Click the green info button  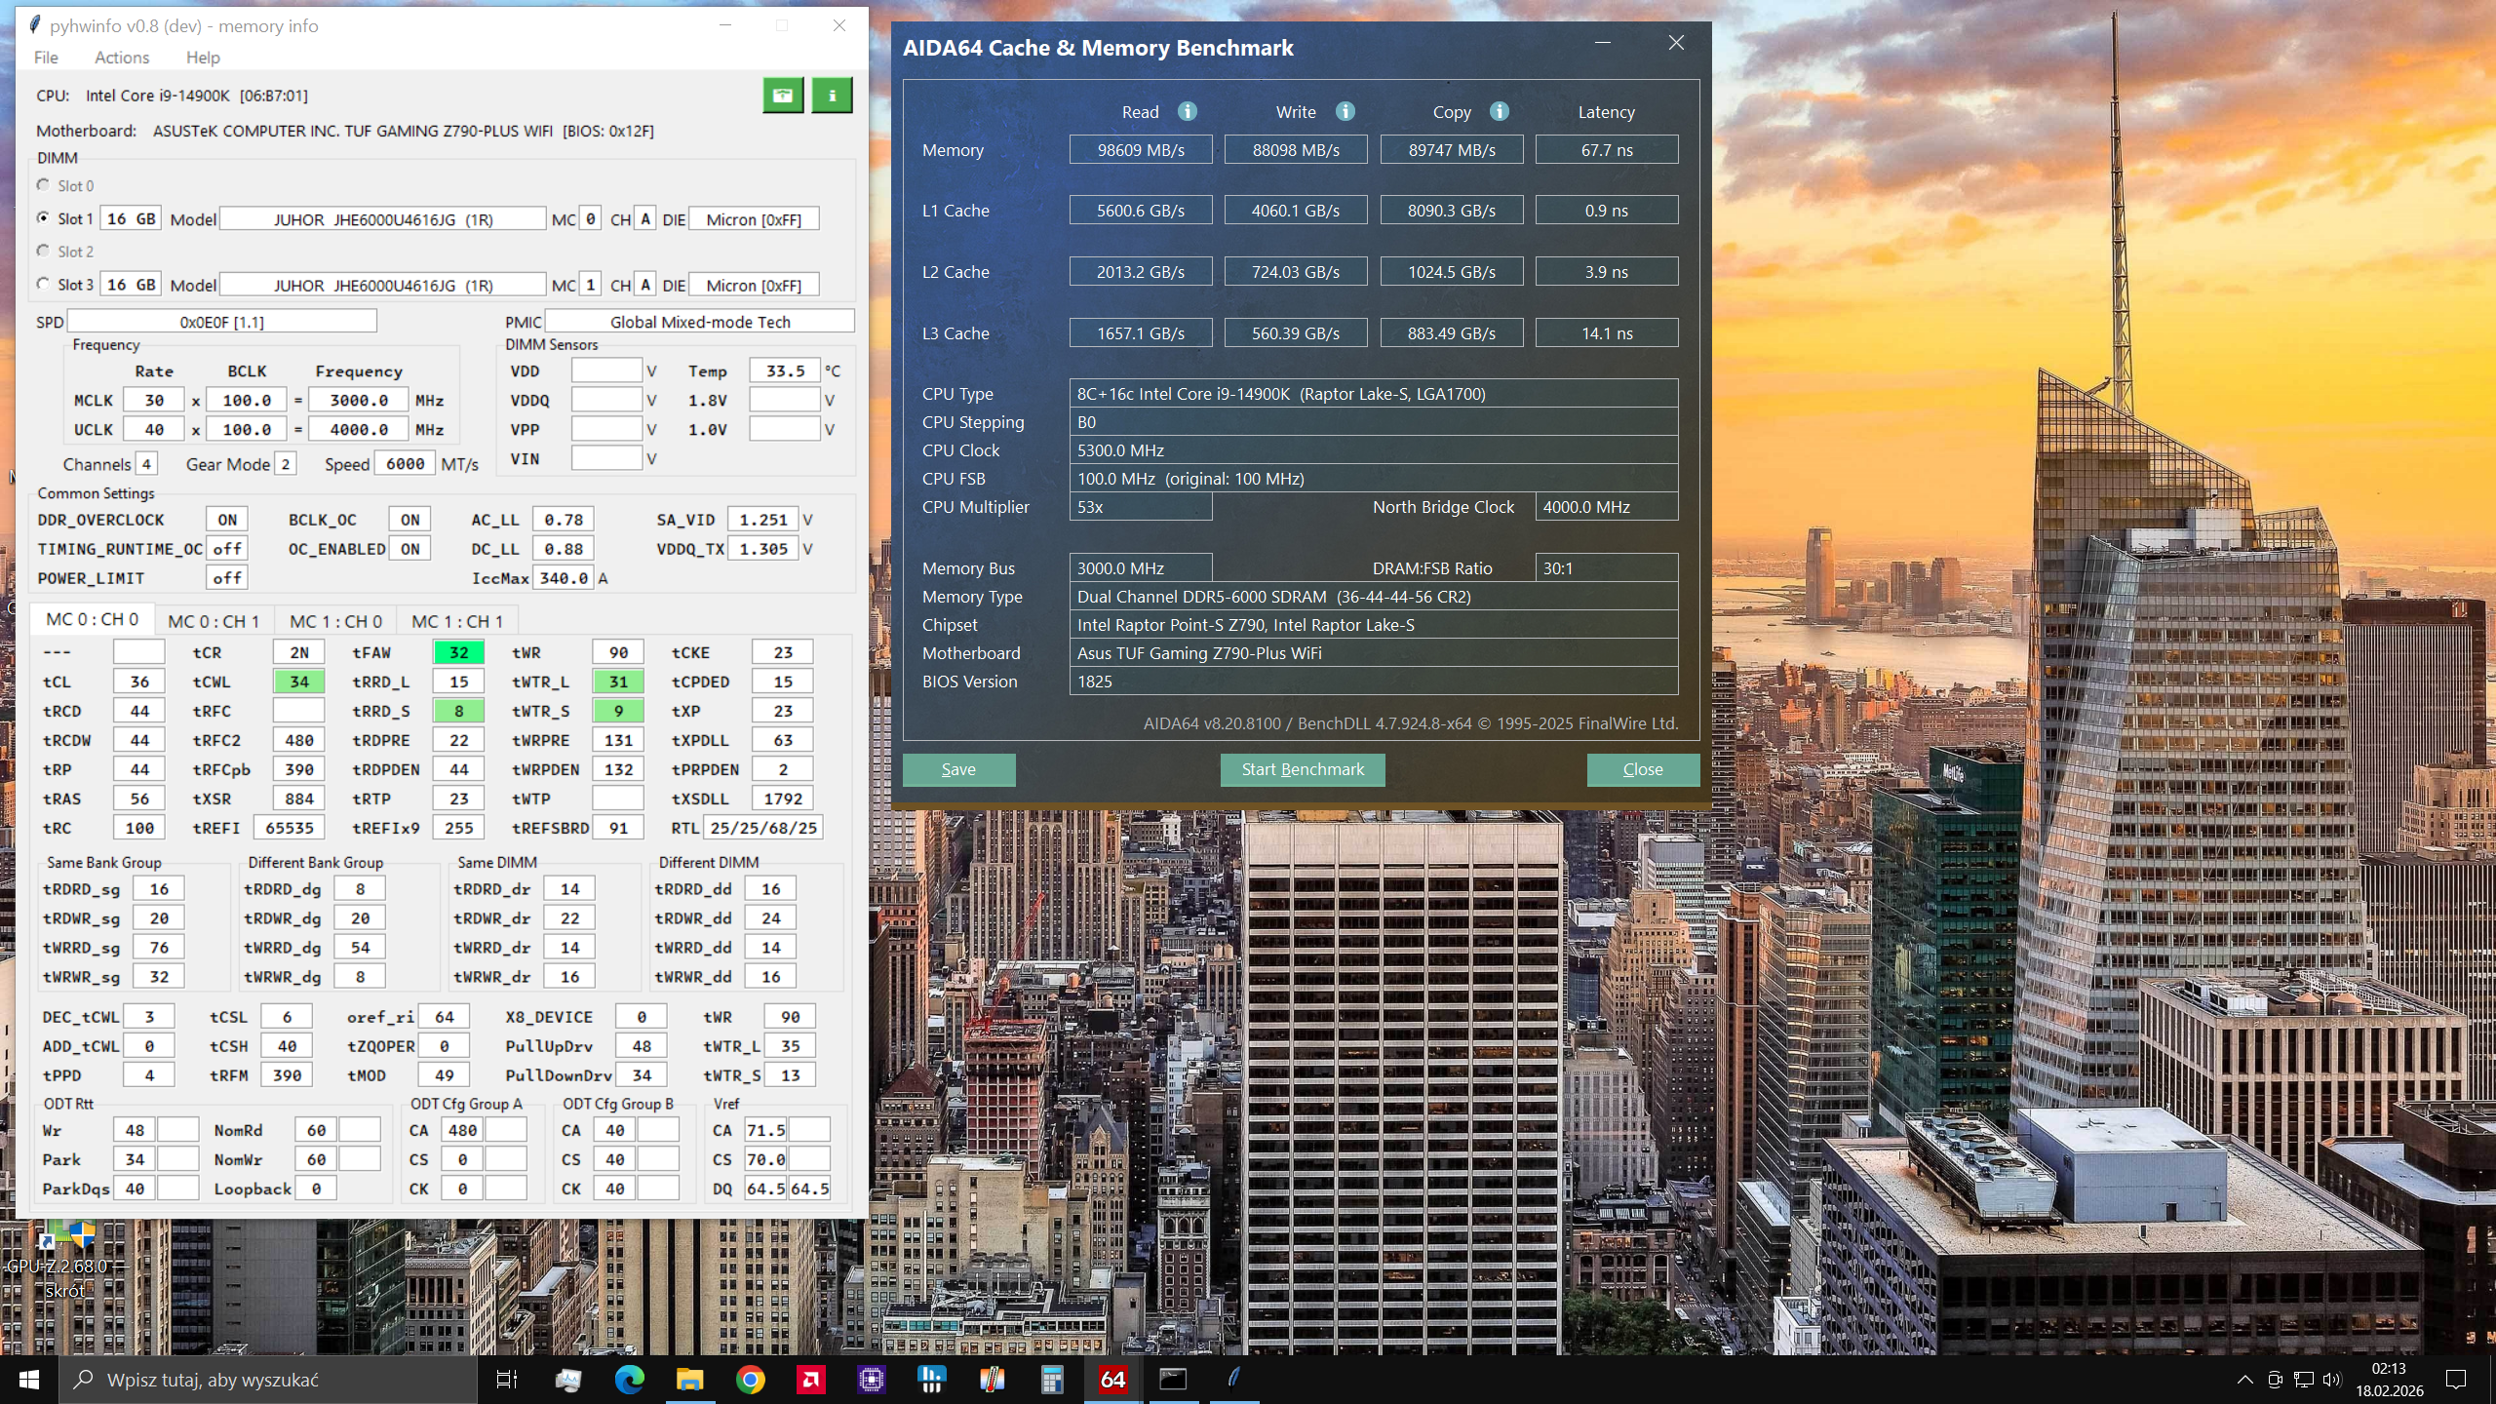point(832,96)
